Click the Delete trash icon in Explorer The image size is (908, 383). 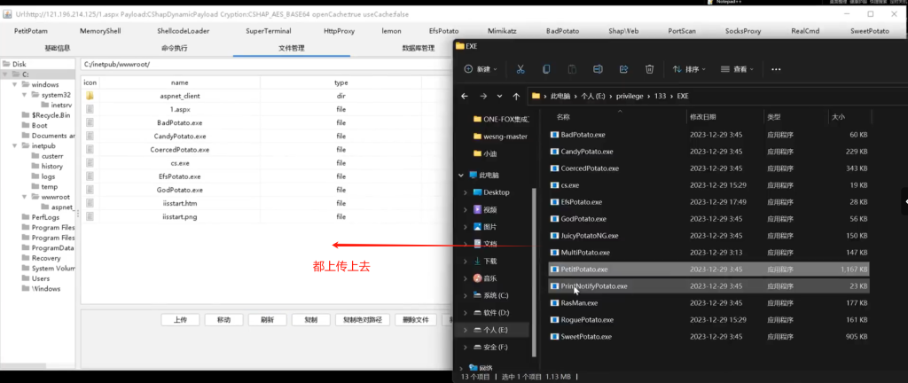click(650, 69)
